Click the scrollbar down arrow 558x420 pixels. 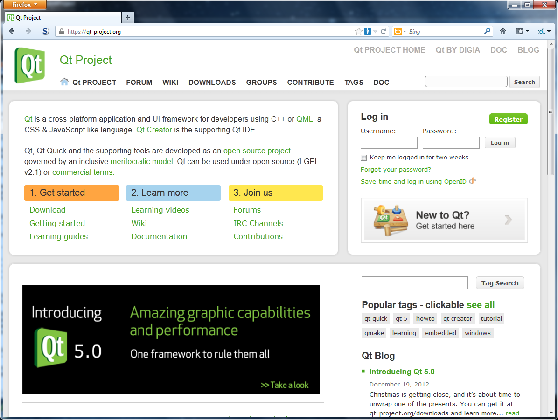[x=551, y=413]
